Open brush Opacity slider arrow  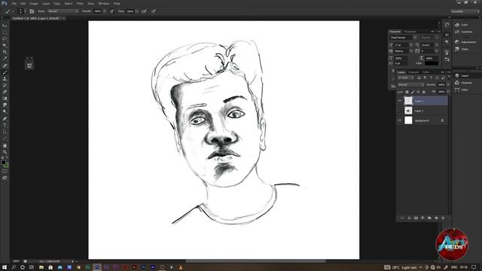coord(105,11)
